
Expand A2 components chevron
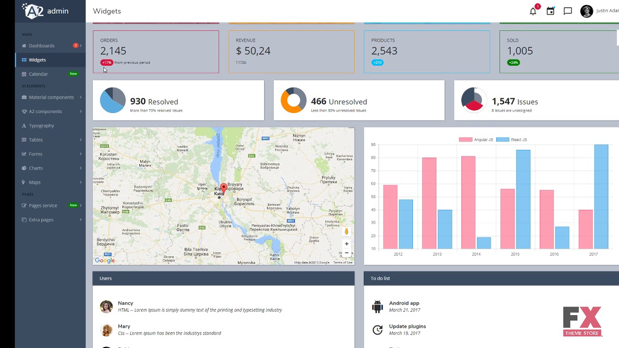click(x=81, y=112)
